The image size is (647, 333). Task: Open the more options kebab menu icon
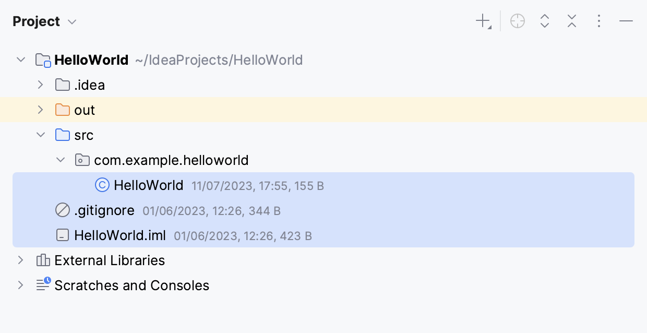(x=599, y=21)
